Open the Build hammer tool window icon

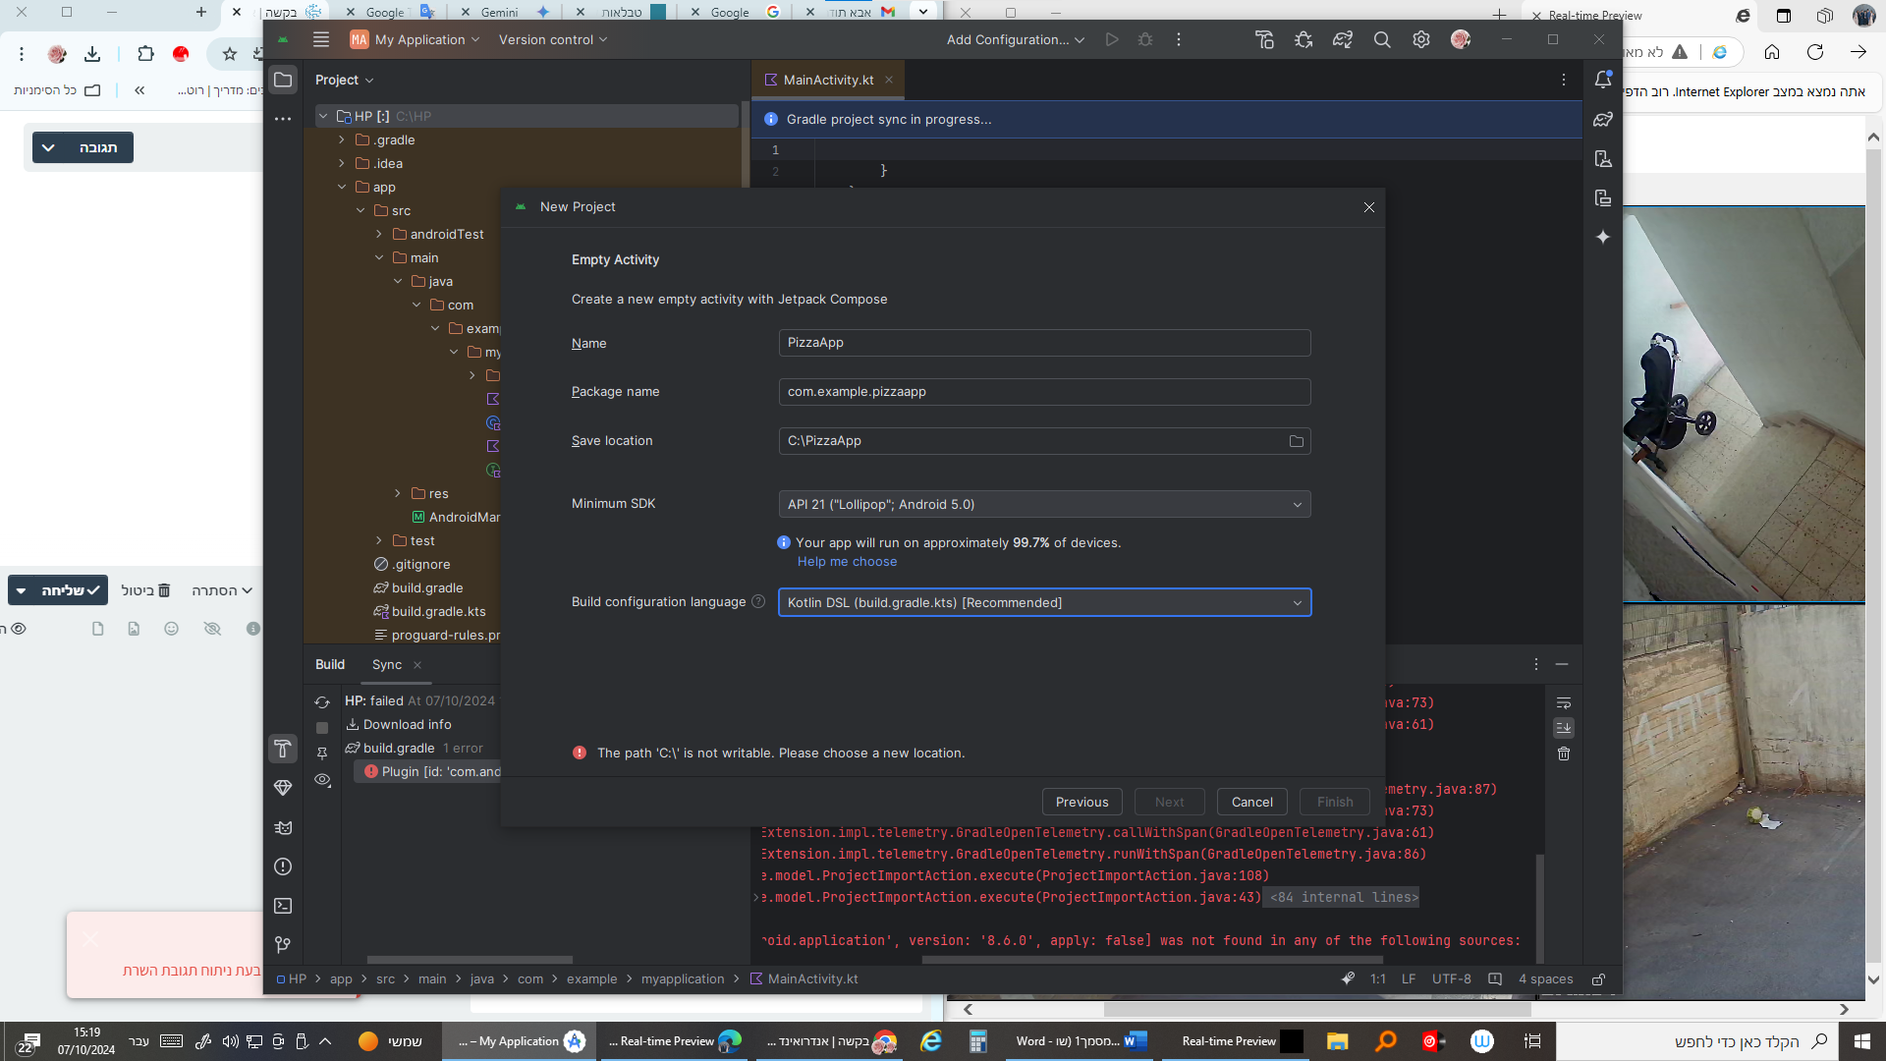click(283, 749)
